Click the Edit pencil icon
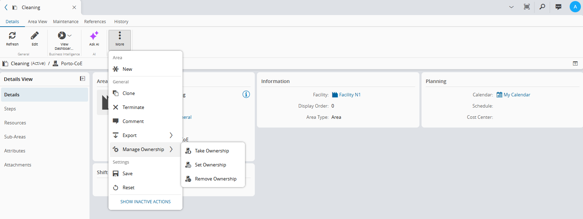 click(x=35, y=35)
